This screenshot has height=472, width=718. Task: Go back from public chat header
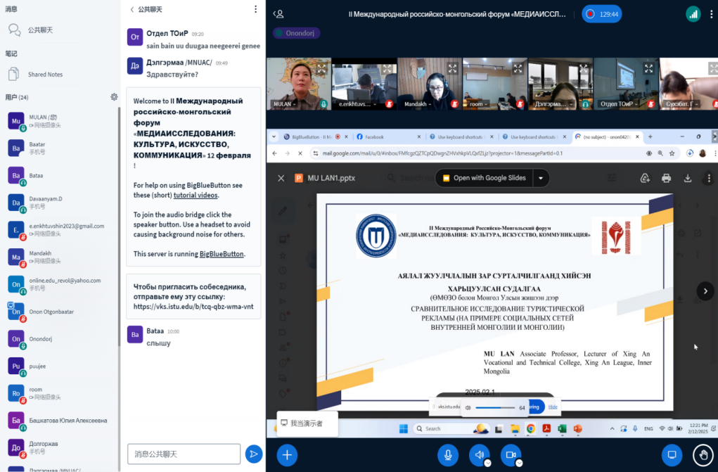coord(146,9)
